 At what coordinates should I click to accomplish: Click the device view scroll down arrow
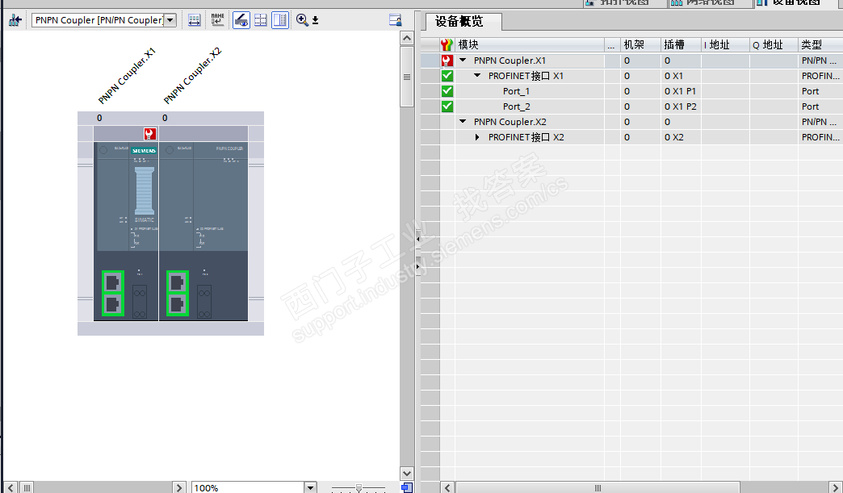point(407,473)
